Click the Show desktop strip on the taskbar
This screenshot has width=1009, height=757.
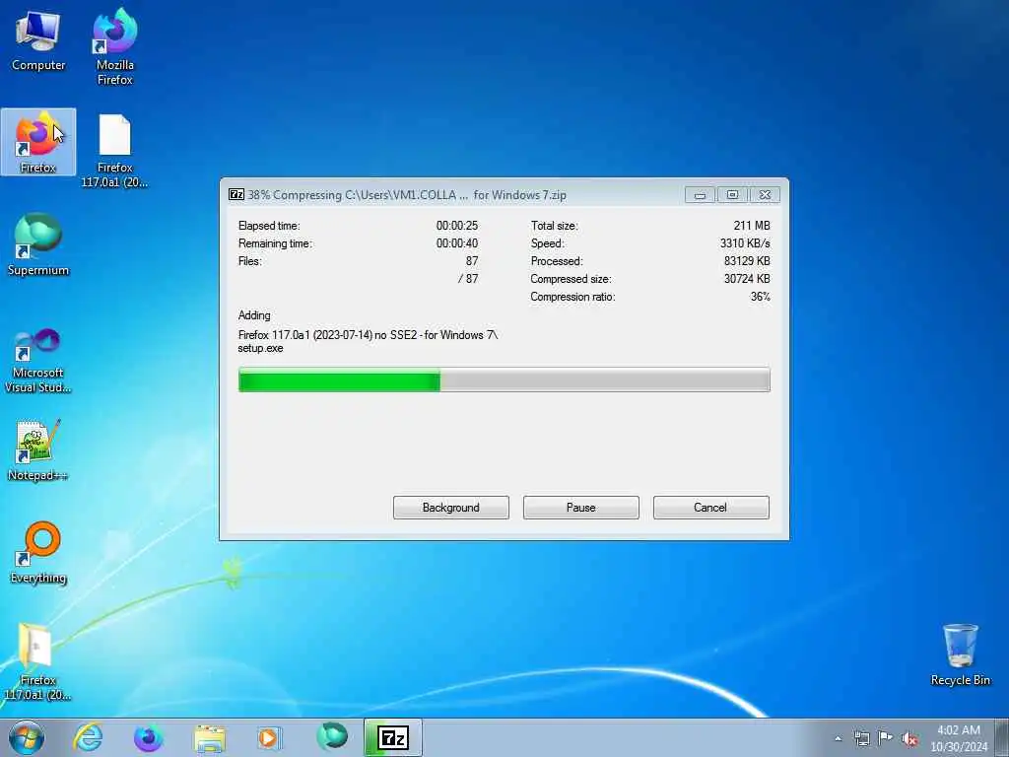click(1002, 737)
